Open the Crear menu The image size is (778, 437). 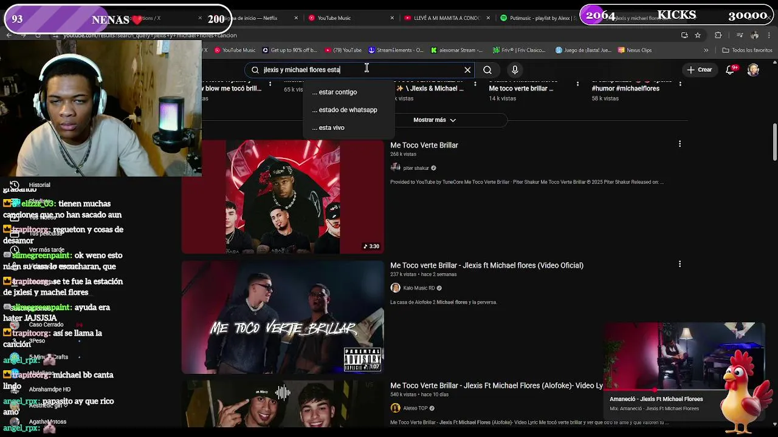[x=699, y=70]
